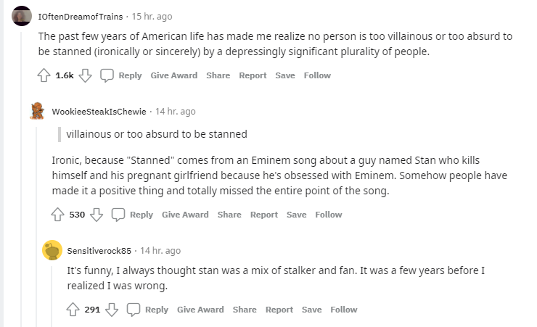The height and width of the screenshot is (327, 537).
Task: Collapse top-level thread via its vertical line
Action: [21, 179]
